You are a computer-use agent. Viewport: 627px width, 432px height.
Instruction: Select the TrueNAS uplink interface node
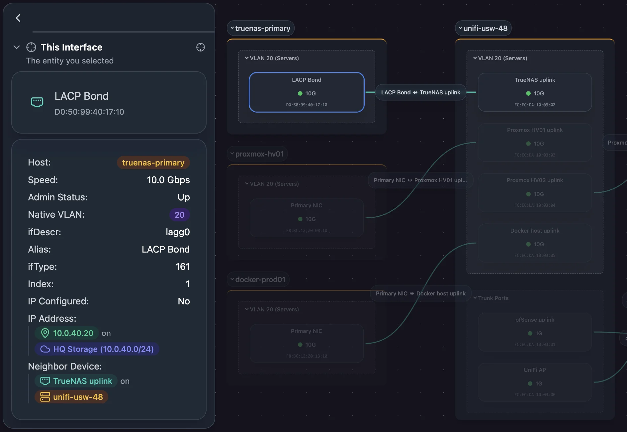[x=535, y=92]
